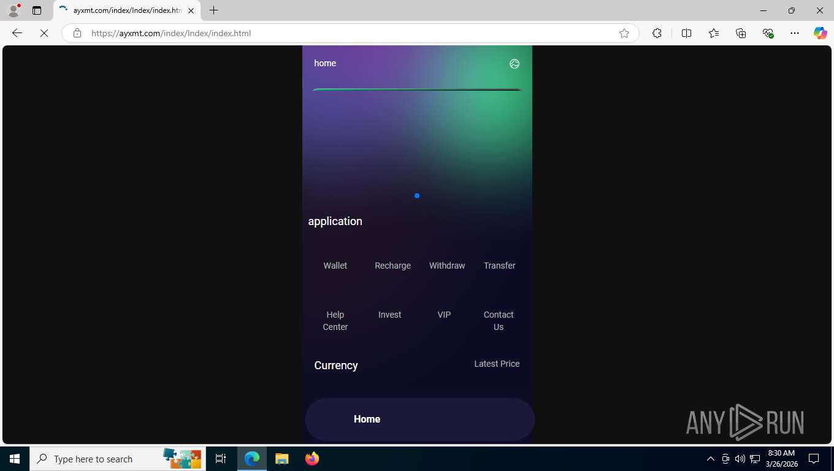This screenshot has height=471, width=834.
Task: Open the notification center
Action: click(814, 459)
